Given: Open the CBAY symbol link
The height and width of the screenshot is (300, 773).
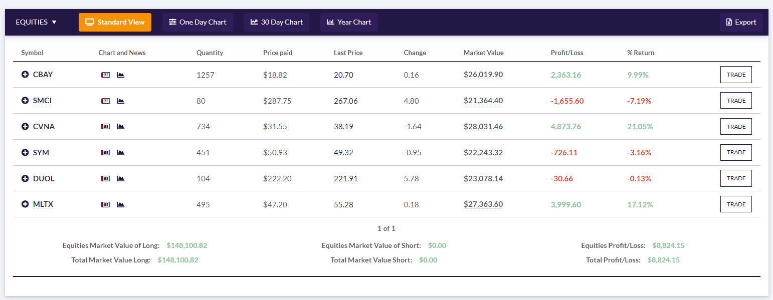Looking at the screenshot, I should click(x=43, y=75).
